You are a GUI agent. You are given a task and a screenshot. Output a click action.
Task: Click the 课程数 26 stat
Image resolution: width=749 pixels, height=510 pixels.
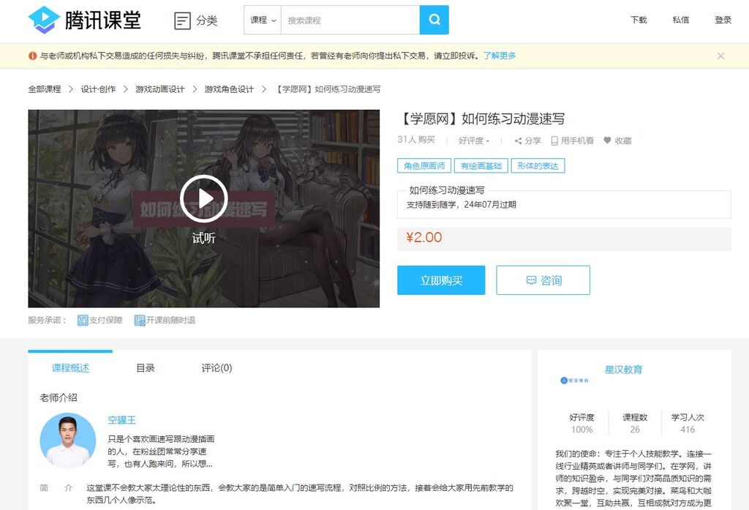635,424
